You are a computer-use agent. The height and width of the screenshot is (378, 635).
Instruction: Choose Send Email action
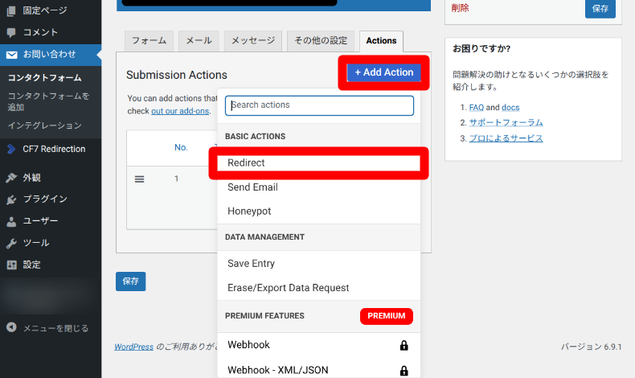[x=319, y=187]
